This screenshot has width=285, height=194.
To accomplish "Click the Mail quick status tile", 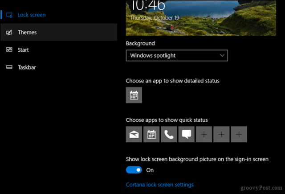I will [134, 134].
